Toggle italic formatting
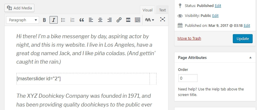257x110 pixels. tap(53, 20)
